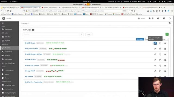Launch the VM App Install template
This screenshot has width=174, height=97.
point(155,71)
